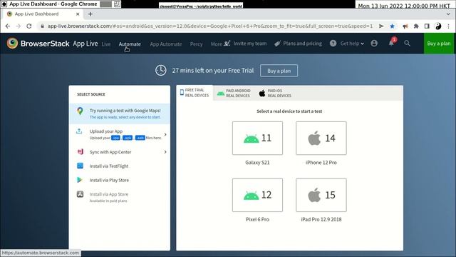This screenshot has height=257, width=456.
Task: Open a new browser tab with plus
Action: 90,14
